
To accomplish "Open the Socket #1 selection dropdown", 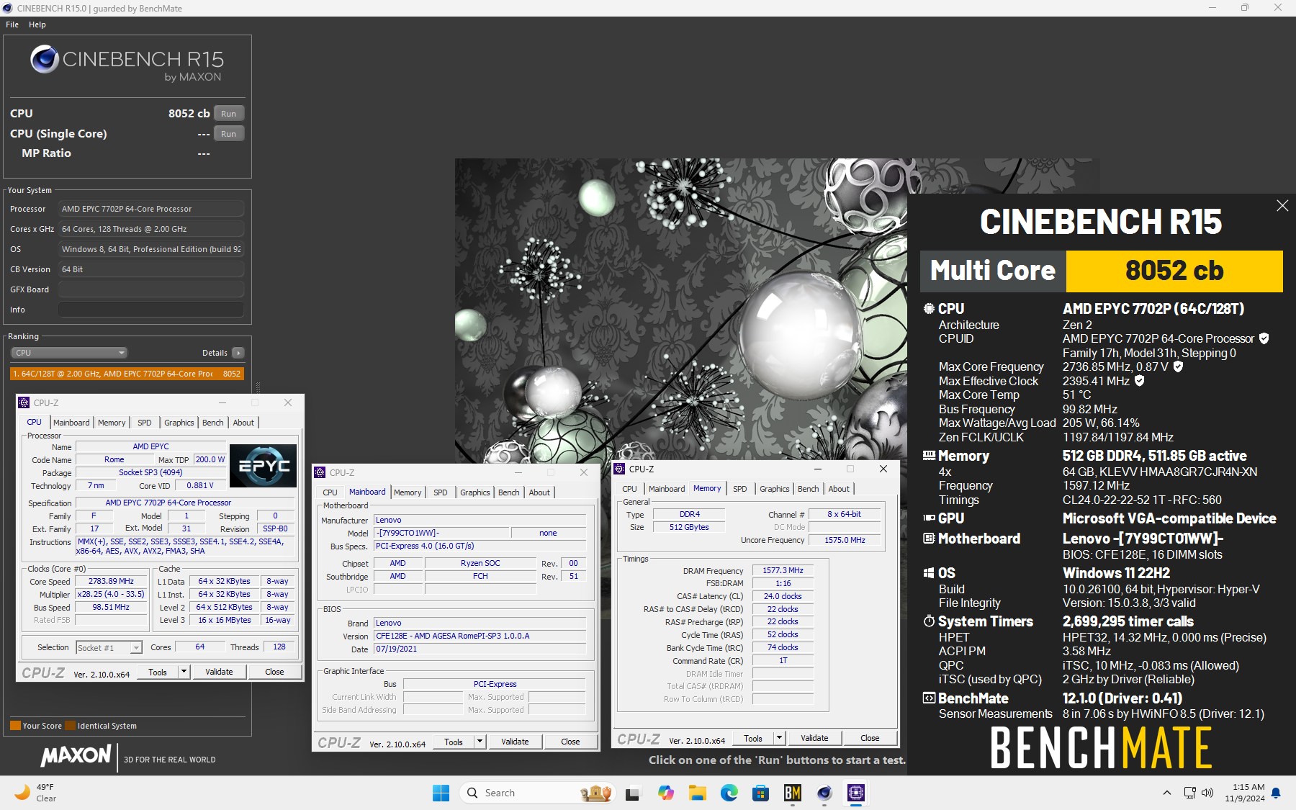I will pyautogui.click(x=109, y=647).
